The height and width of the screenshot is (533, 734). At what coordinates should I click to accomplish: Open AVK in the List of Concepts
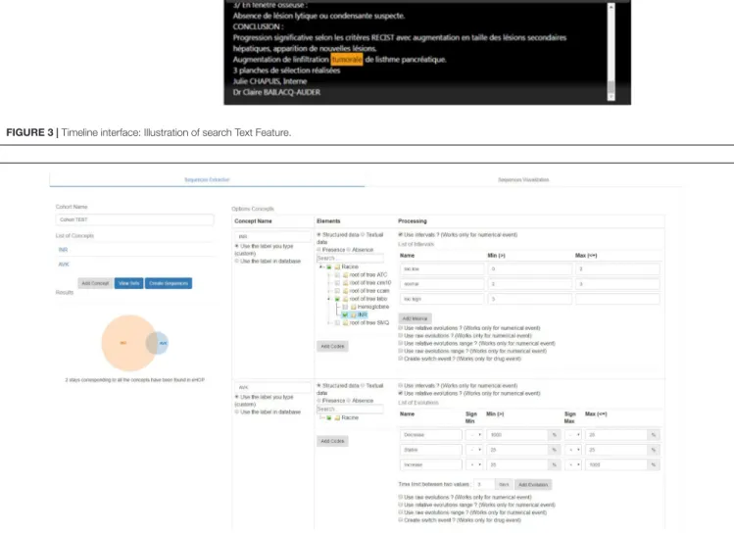[x=64, y=265]
